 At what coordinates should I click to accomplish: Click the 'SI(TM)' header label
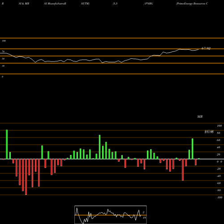(86, 4)
